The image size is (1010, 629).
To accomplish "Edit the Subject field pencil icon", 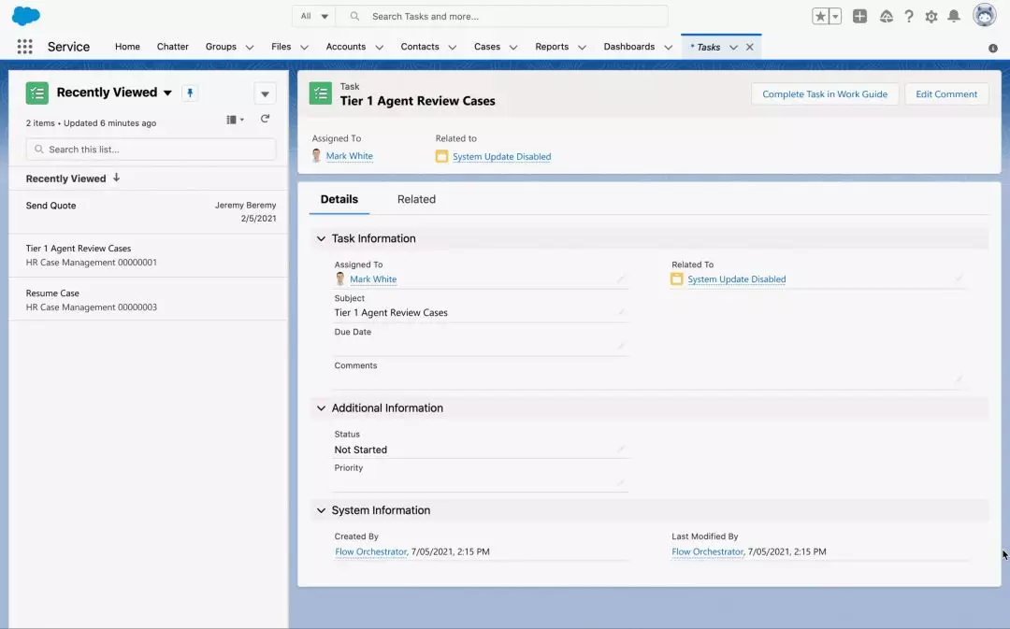I will (620, 312).
